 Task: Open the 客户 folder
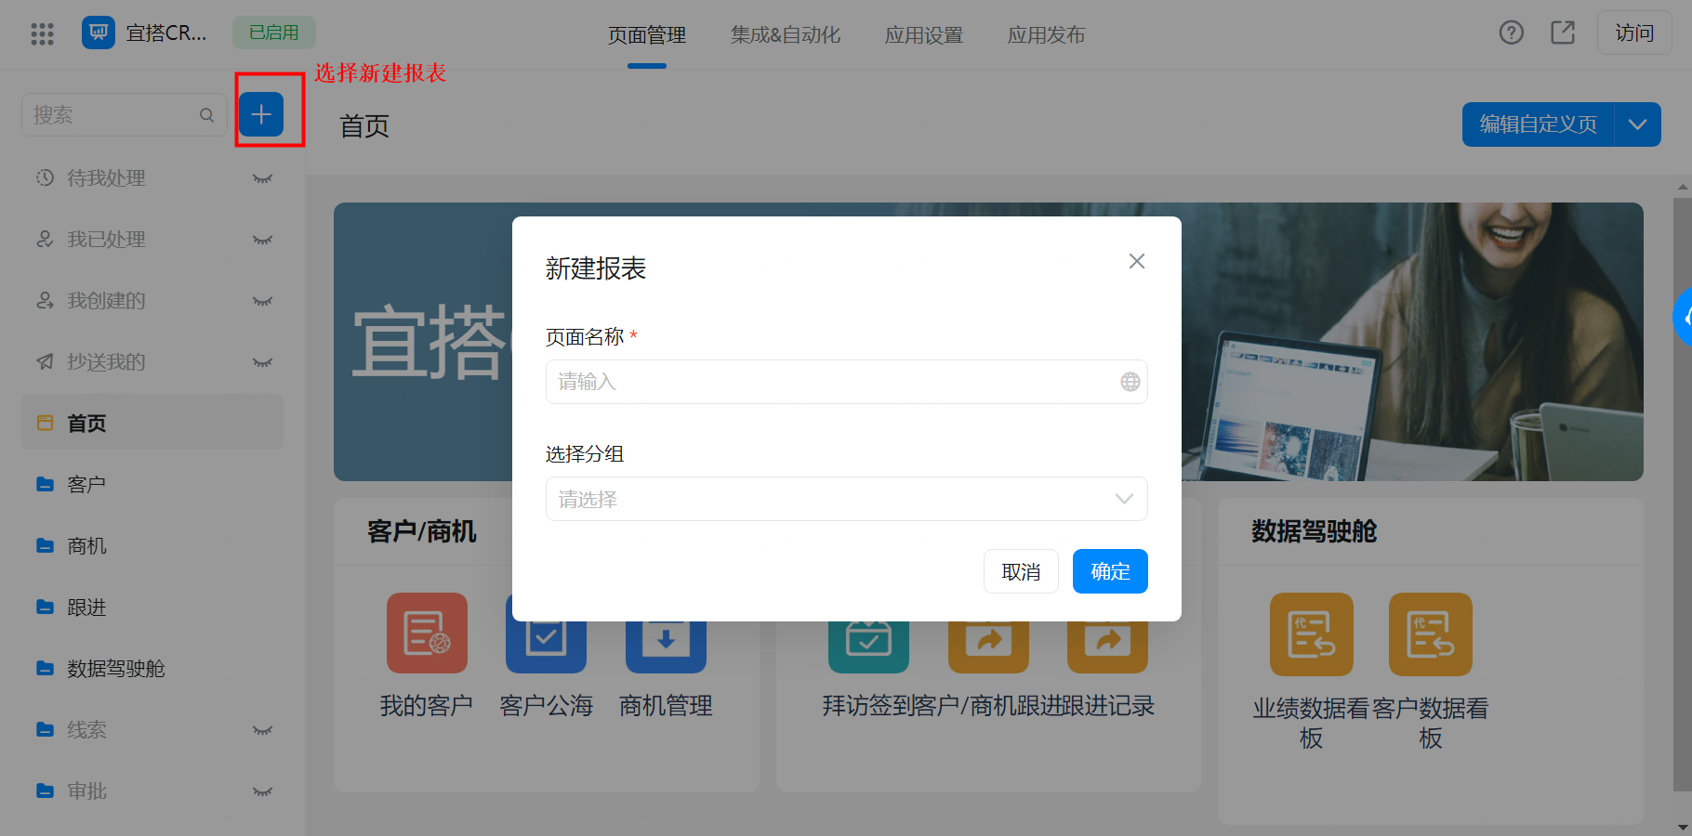click(152, 485)
